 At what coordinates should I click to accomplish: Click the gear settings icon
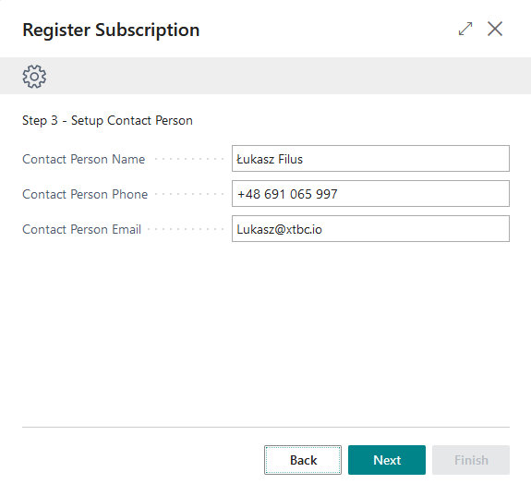pyautogui.click(x=34, y=77)
